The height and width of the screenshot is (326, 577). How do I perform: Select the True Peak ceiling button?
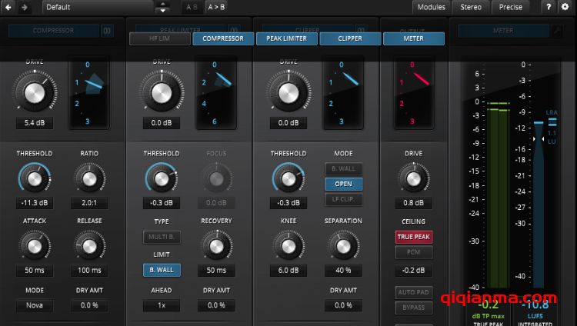413,238
